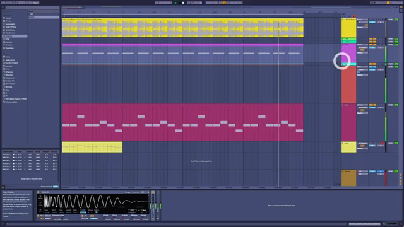404x227 pixels.
Task: Click the Stop button in transport
Action: [x=179, y=3]
